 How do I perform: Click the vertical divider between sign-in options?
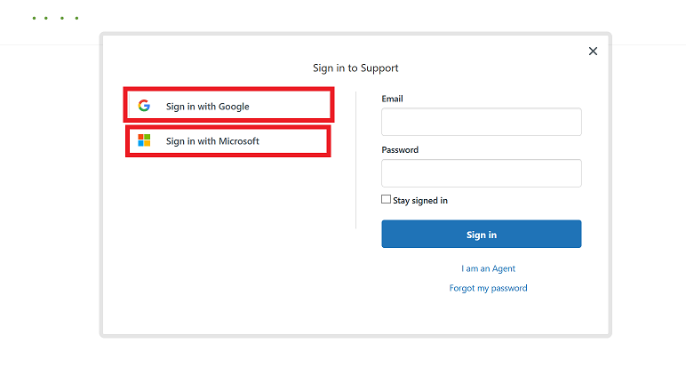click(x=356, y=160)
